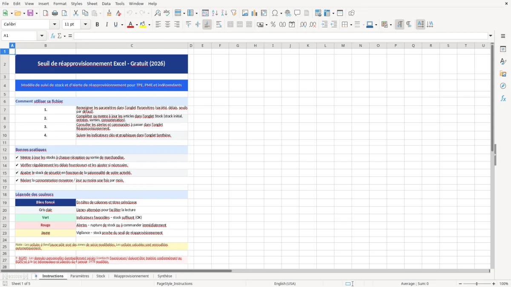
Task: Insert special character Omega icon
Action: (x=275, y=13)
